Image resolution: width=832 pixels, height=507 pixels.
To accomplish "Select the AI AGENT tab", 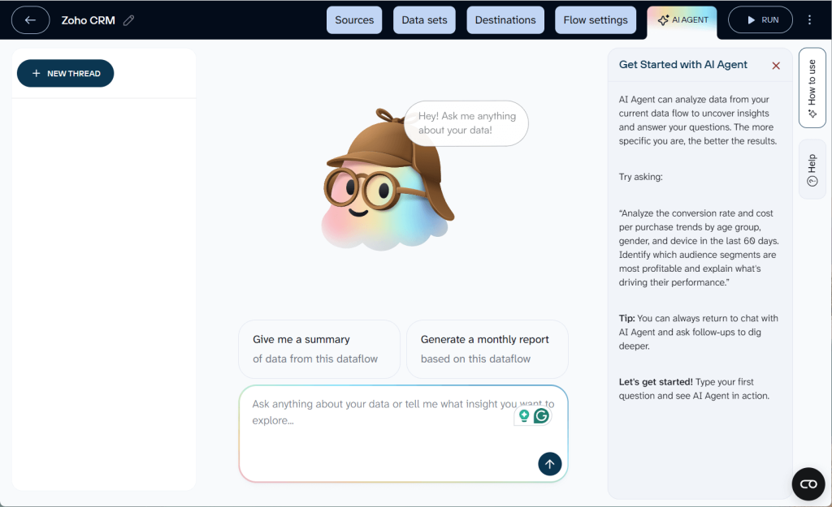I will coord(682,20).
